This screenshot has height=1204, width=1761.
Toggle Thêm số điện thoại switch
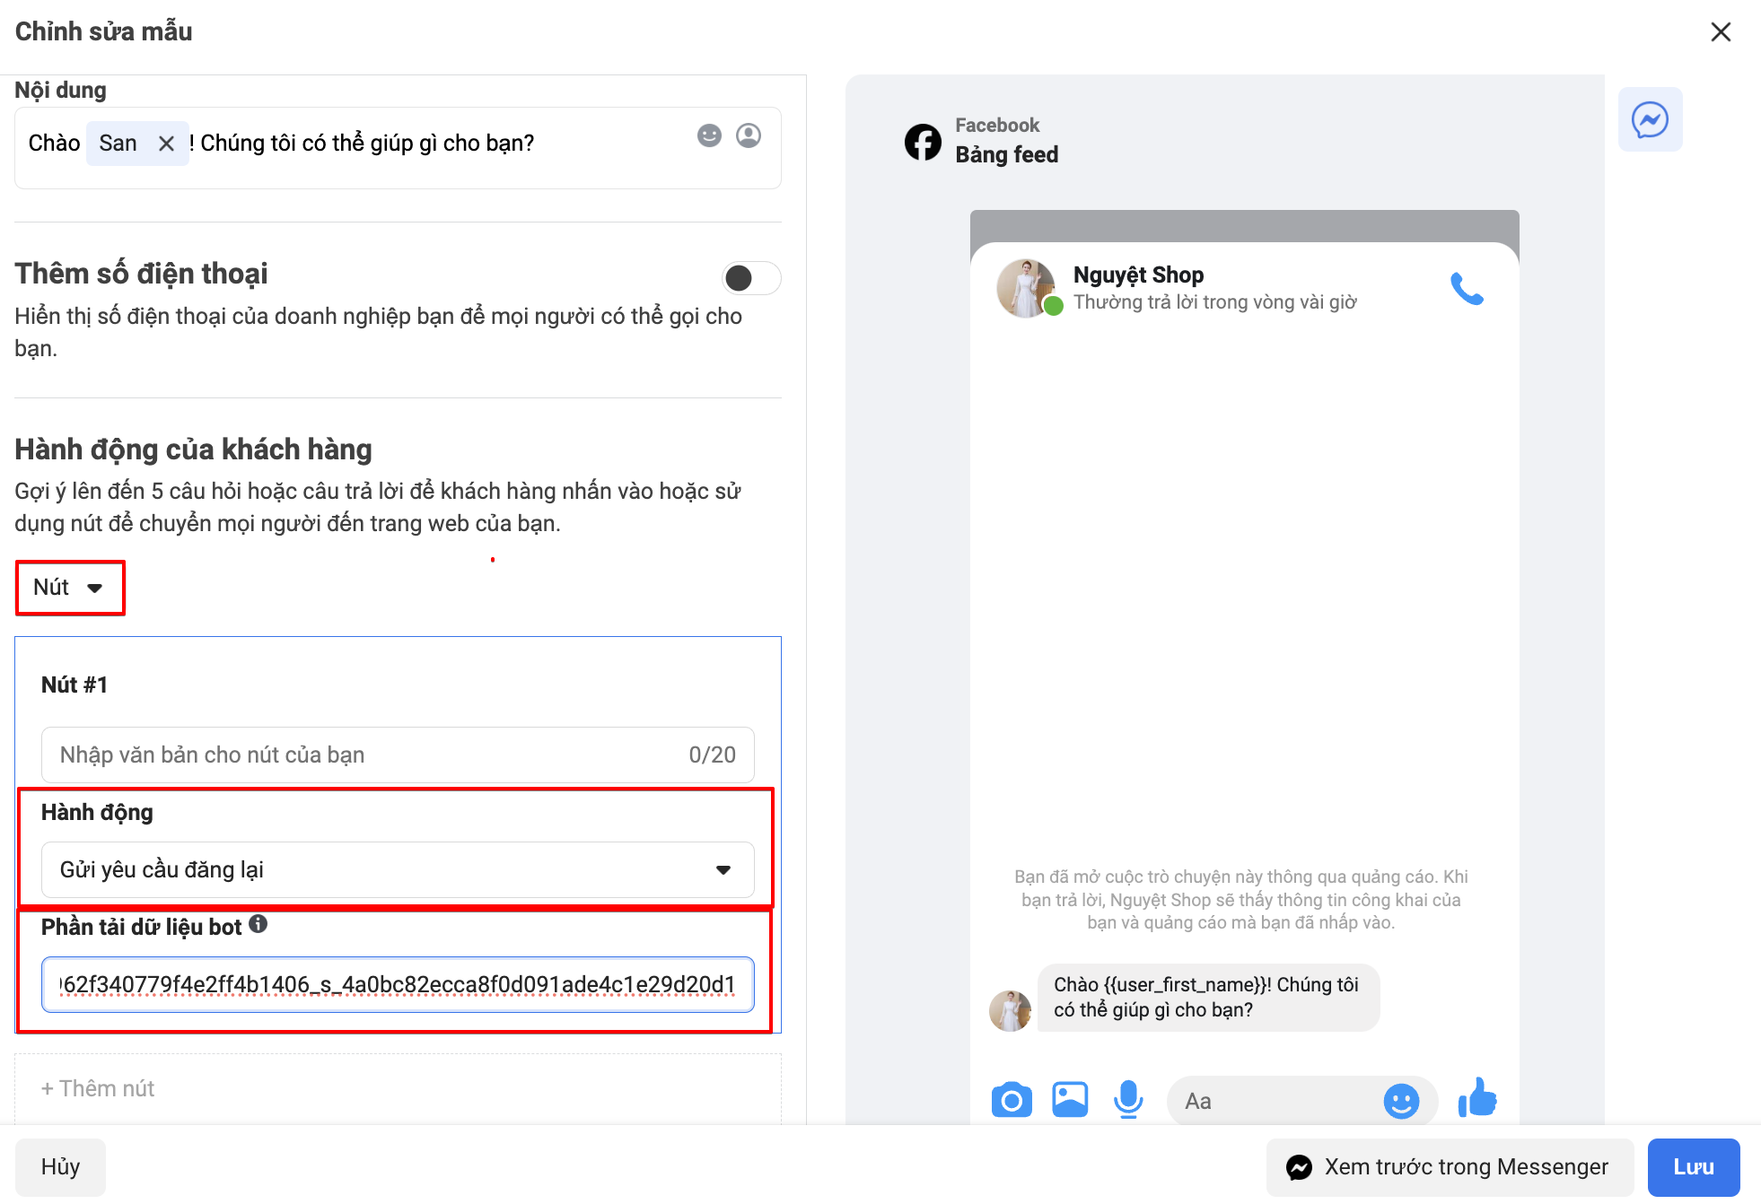tap(751, 278)
